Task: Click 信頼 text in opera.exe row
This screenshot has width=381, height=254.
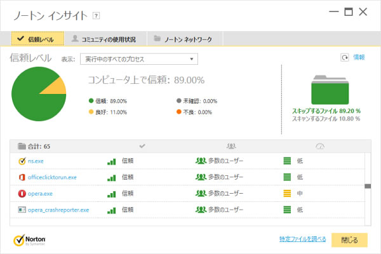Action: tap(128, 194)
